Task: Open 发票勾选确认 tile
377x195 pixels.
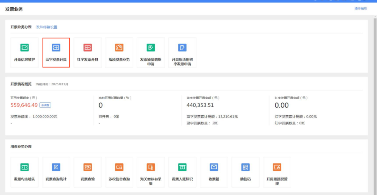Action: click(x=24, y=172)
